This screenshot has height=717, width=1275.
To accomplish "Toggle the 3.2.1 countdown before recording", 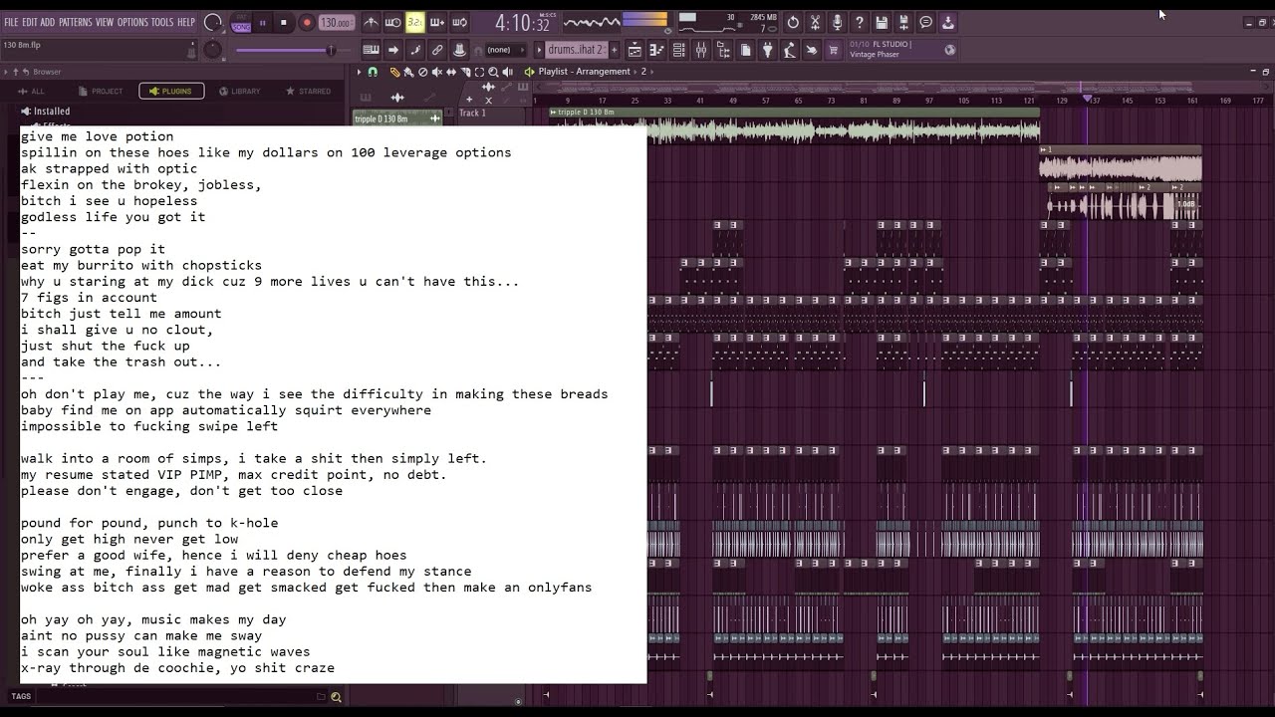I will click(x=415, y=22).
